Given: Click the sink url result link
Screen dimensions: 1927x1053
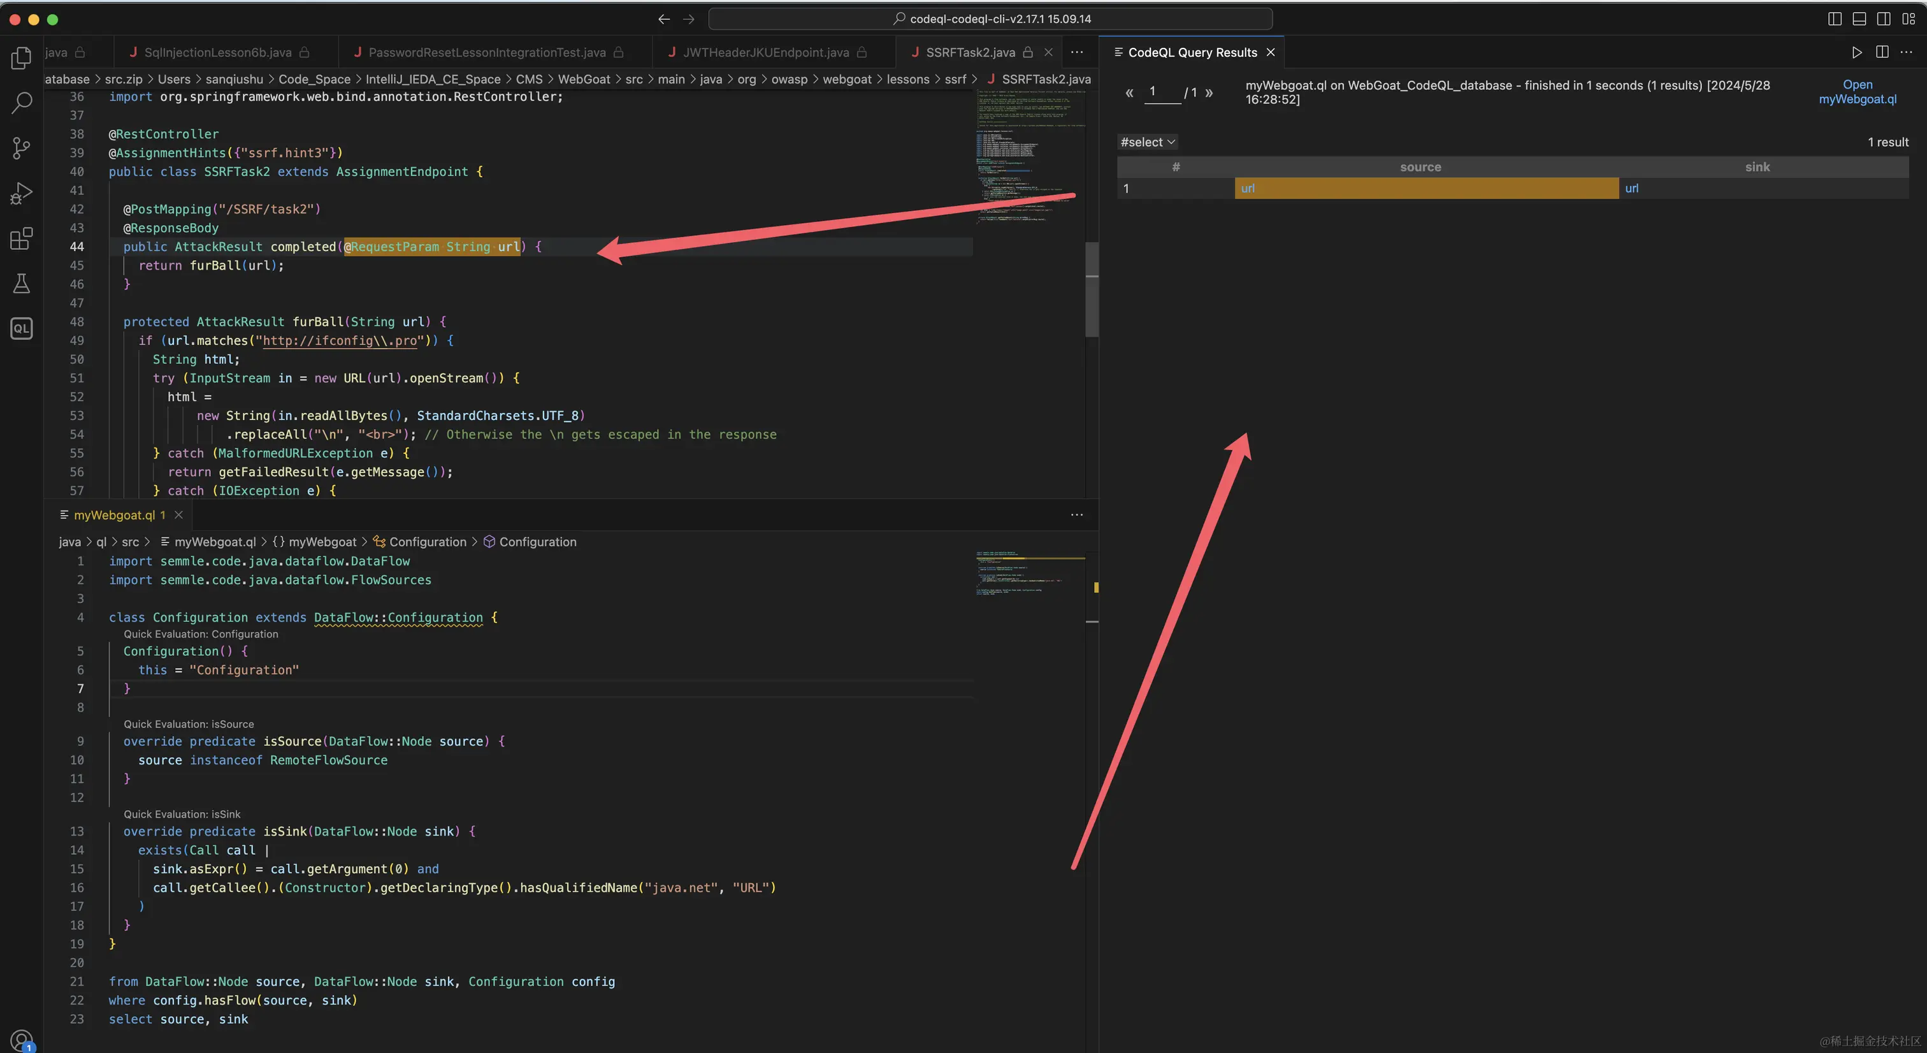Looking at the screenshot, I should (x=1631, y=189).
